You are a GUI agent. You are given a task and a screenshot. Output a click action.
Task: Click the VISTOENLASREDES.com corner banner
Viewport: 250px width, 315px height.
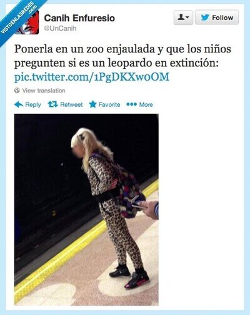(x=17, y=17)
